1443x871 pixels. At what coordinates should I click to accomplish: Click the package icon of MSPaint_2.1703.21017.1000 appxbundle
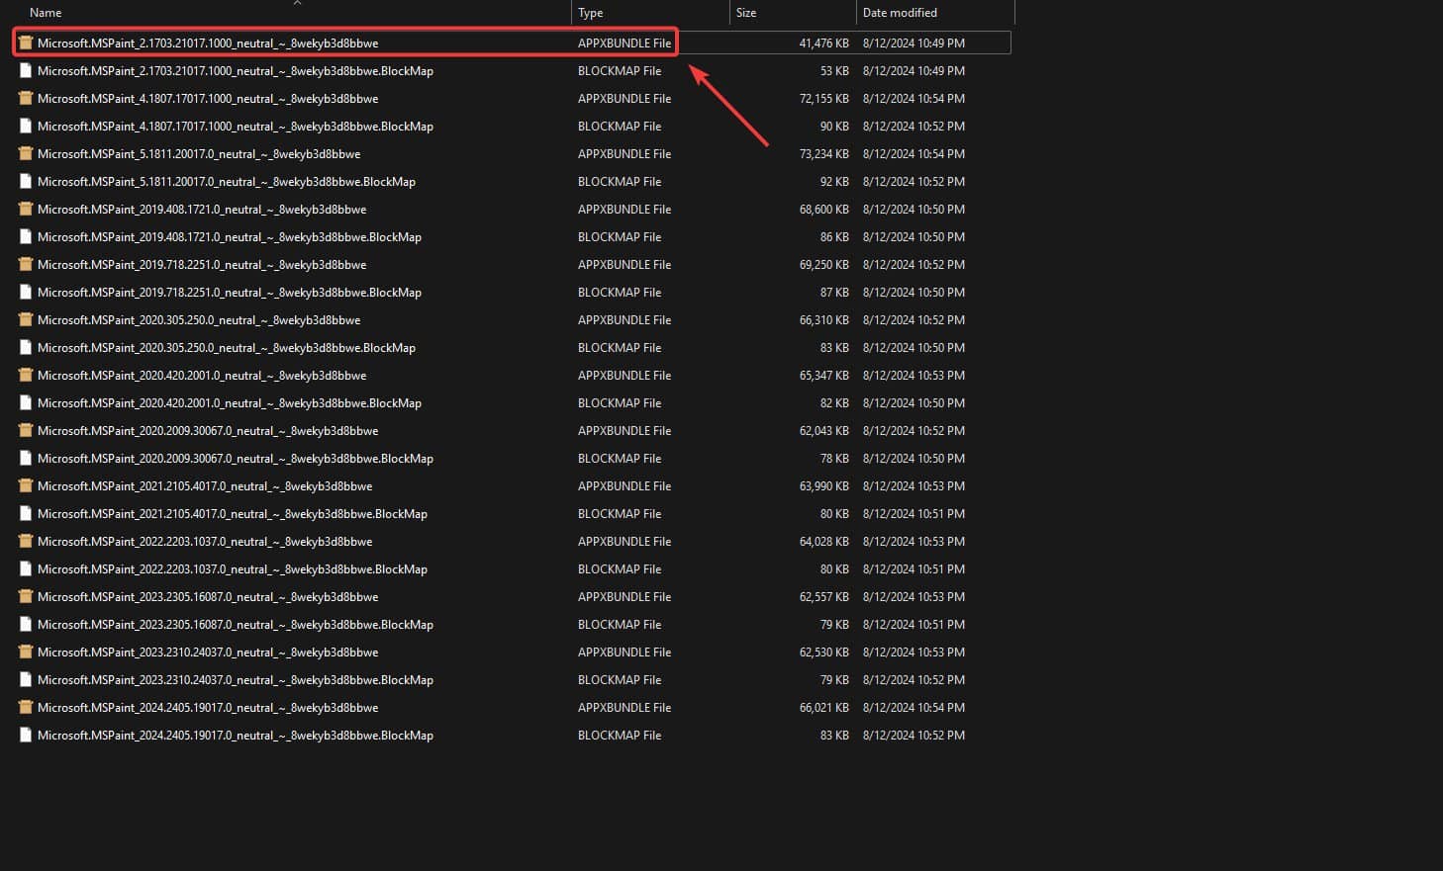pyautogui.click(x=26, y=43)
